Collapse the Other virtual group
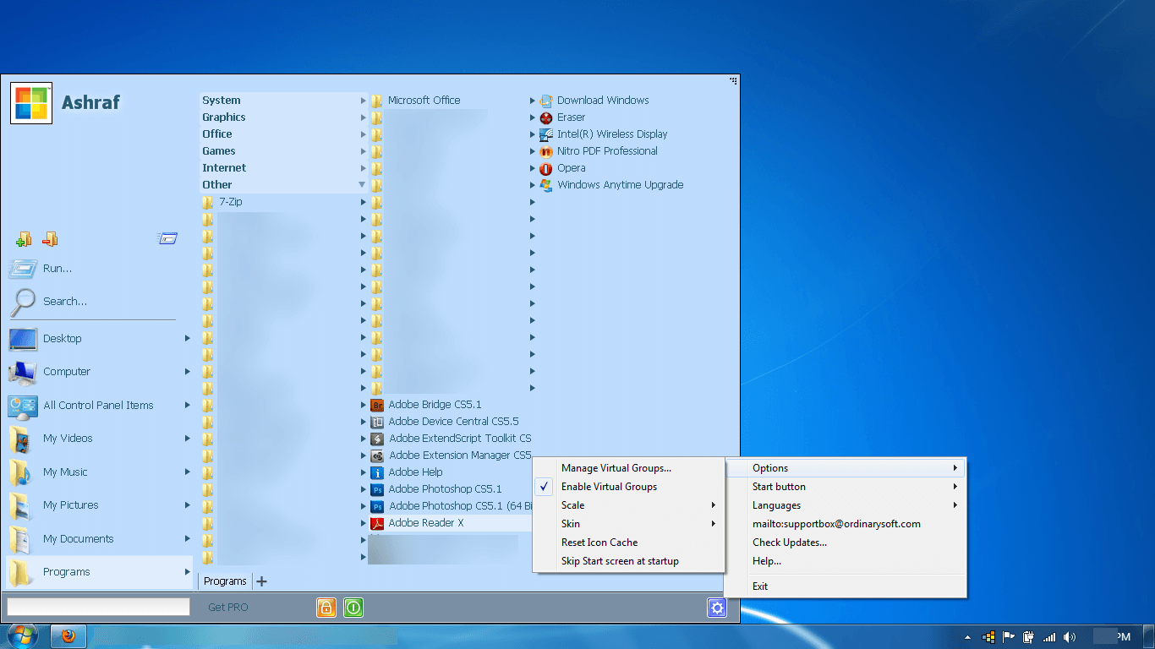 (x=283, y=185)
